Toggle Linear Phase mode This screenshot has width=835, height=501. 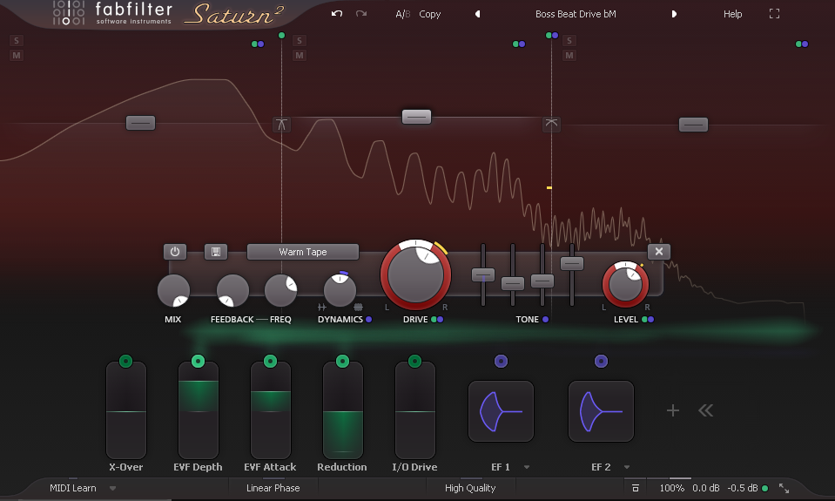pos(273,488)
